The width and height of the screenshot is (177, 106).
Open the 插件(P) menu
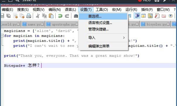[x=147, y=10]
